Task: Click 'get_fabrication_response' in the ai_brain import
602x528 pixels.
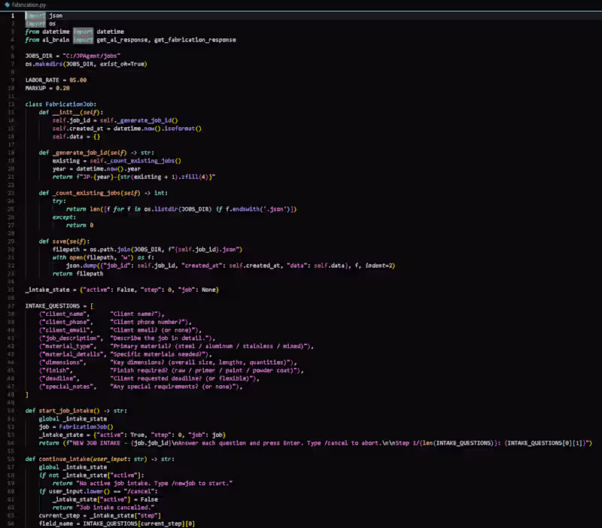Action: [195, 40]
